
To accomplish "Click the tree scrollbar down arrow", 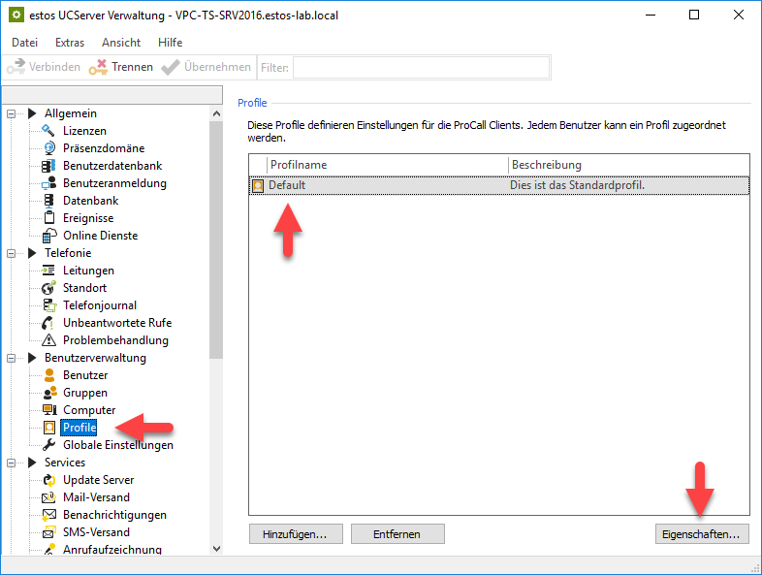I will (x=217, y=549).
